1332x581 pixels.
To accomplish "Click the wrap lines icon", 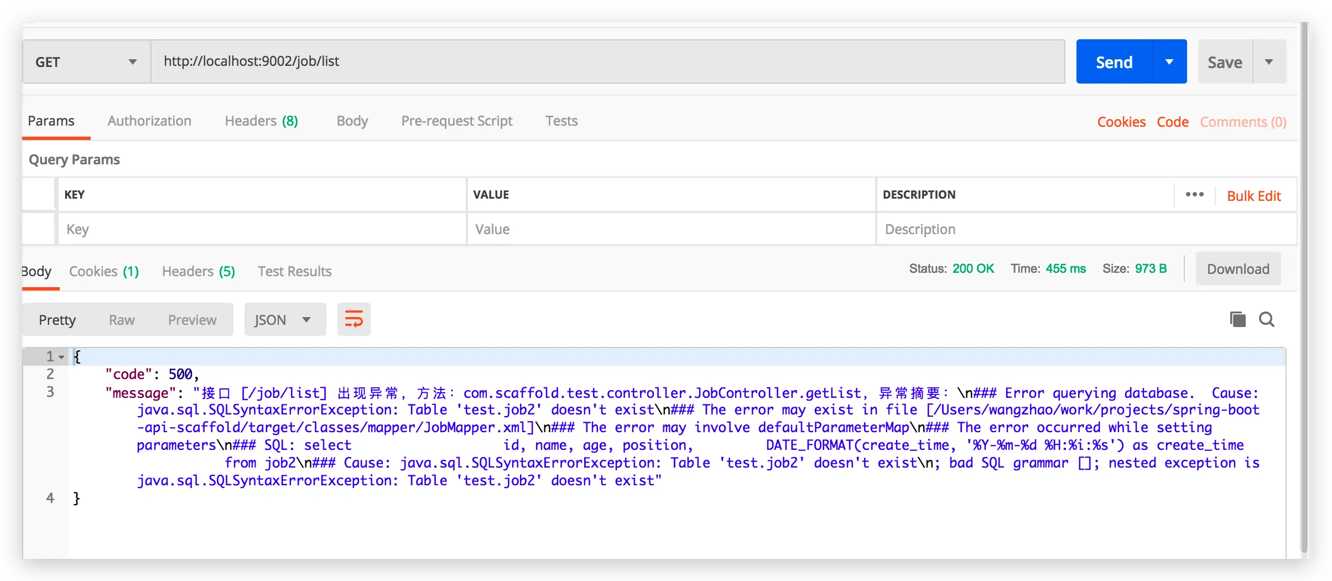I will pos(353,319).
